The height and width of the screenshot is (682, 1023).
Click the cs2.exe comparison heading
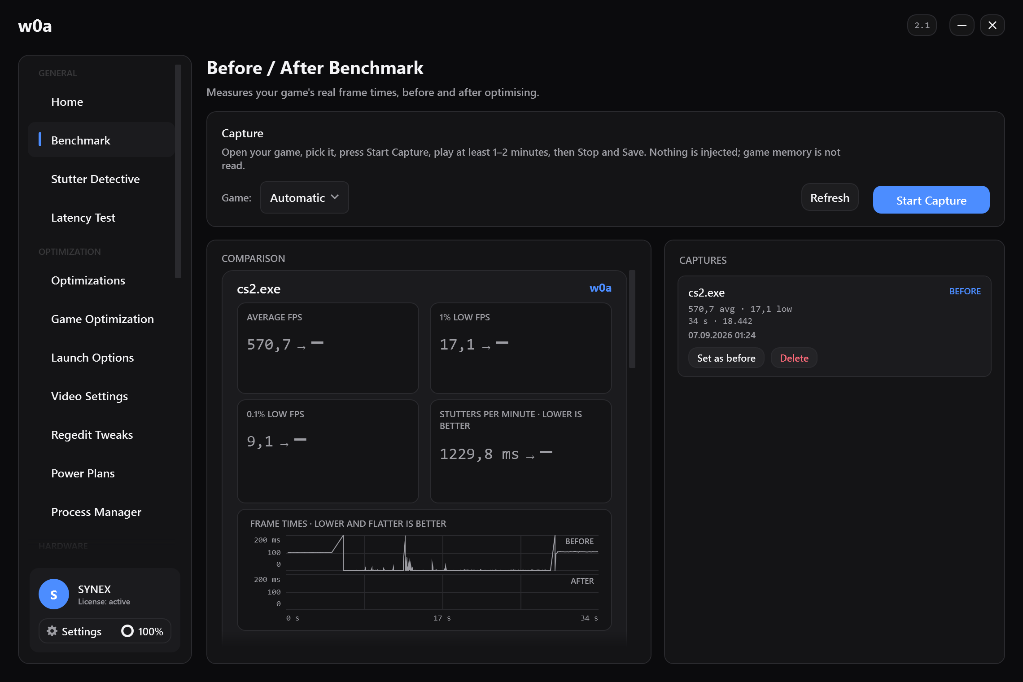tap(258, 289)
